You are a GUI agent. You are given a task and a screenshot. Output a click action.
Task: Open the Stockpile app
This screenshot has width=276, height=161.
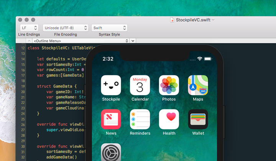[x=111, y=85]
